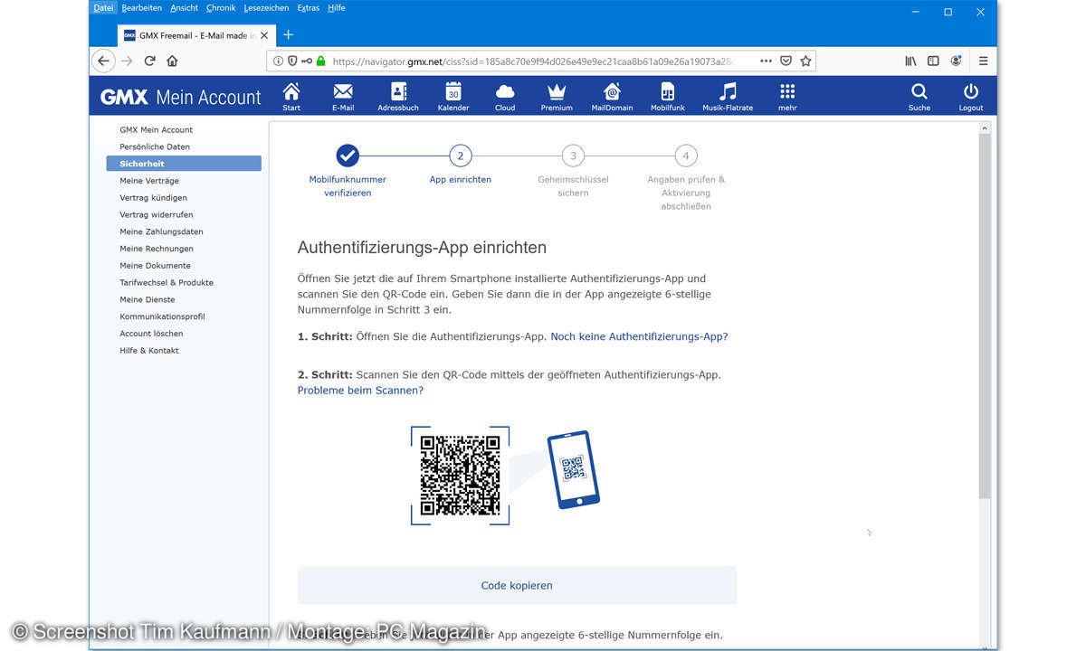Open the page actions three-dots menu

click(766, 61)
